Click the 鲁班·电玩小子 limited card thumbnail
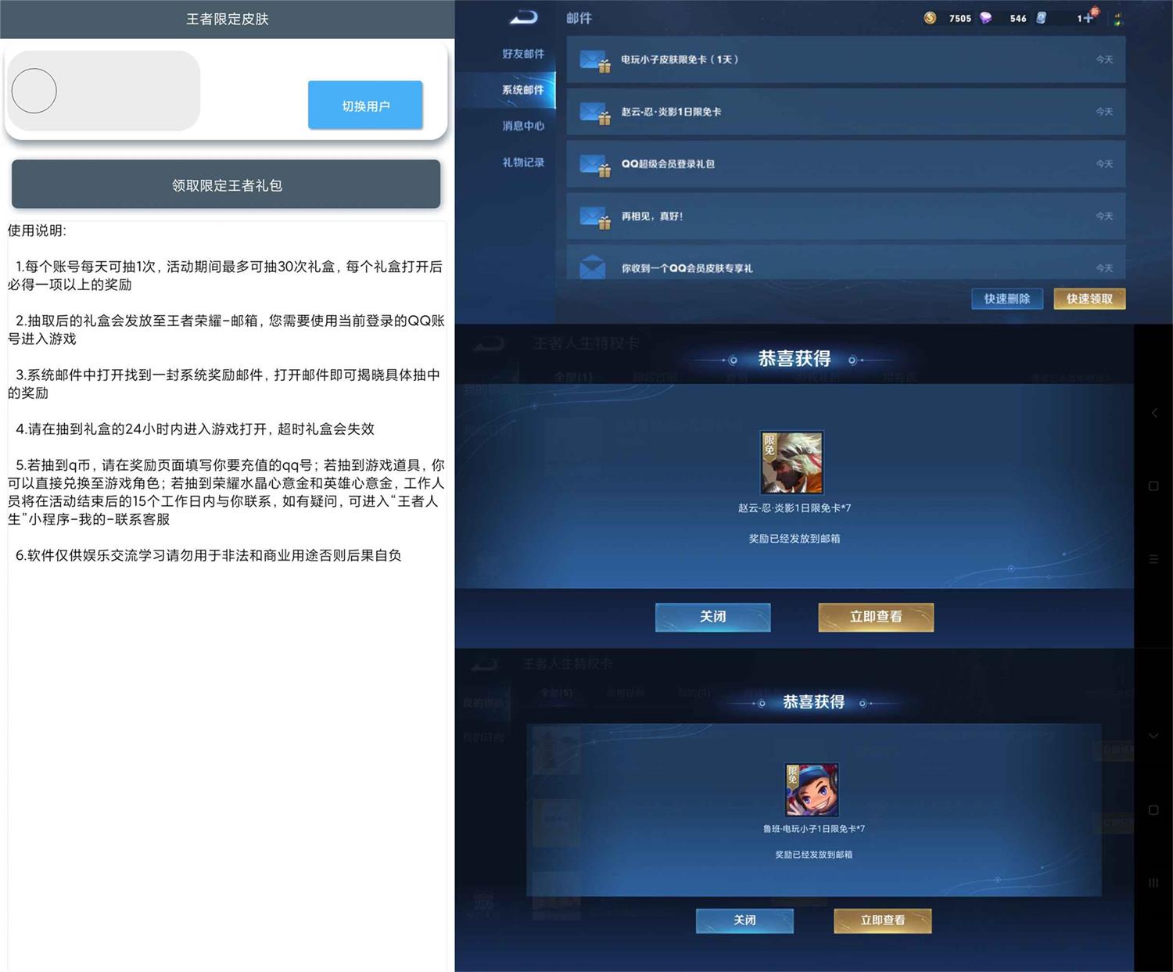 [811, 790]
